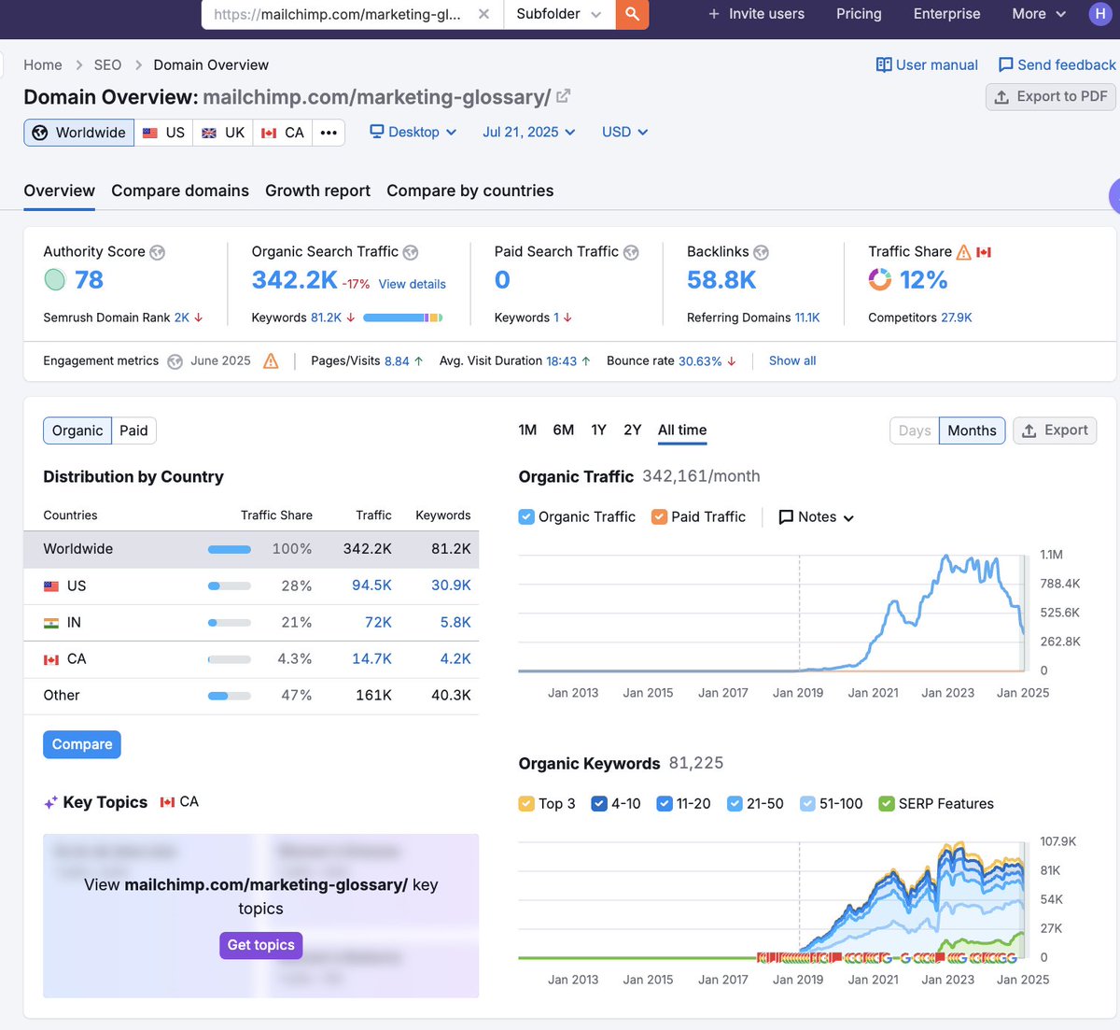Clear the URL field with the X icon
Image resolution: width=1120 pixels, height=1030 pixels.
pyautogui.click(x=483, y=14)
